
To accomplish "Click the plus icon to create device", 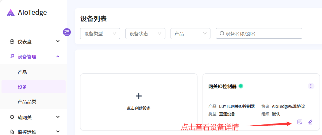I will [138, 96].
